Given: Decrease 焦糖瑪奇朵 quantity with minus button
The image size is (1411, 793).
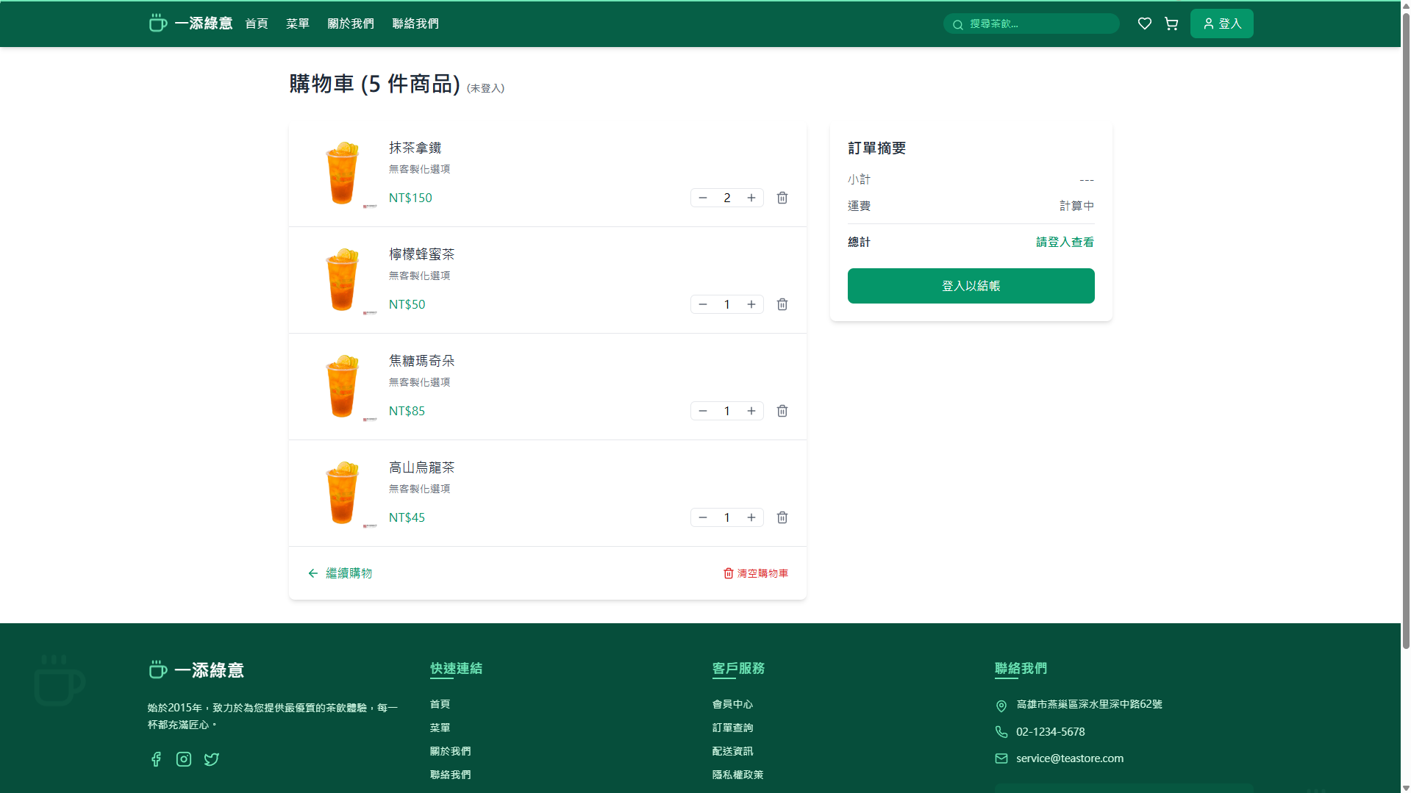Looking at the screenshot, I should pyautogui.click(x=703, y=411).
